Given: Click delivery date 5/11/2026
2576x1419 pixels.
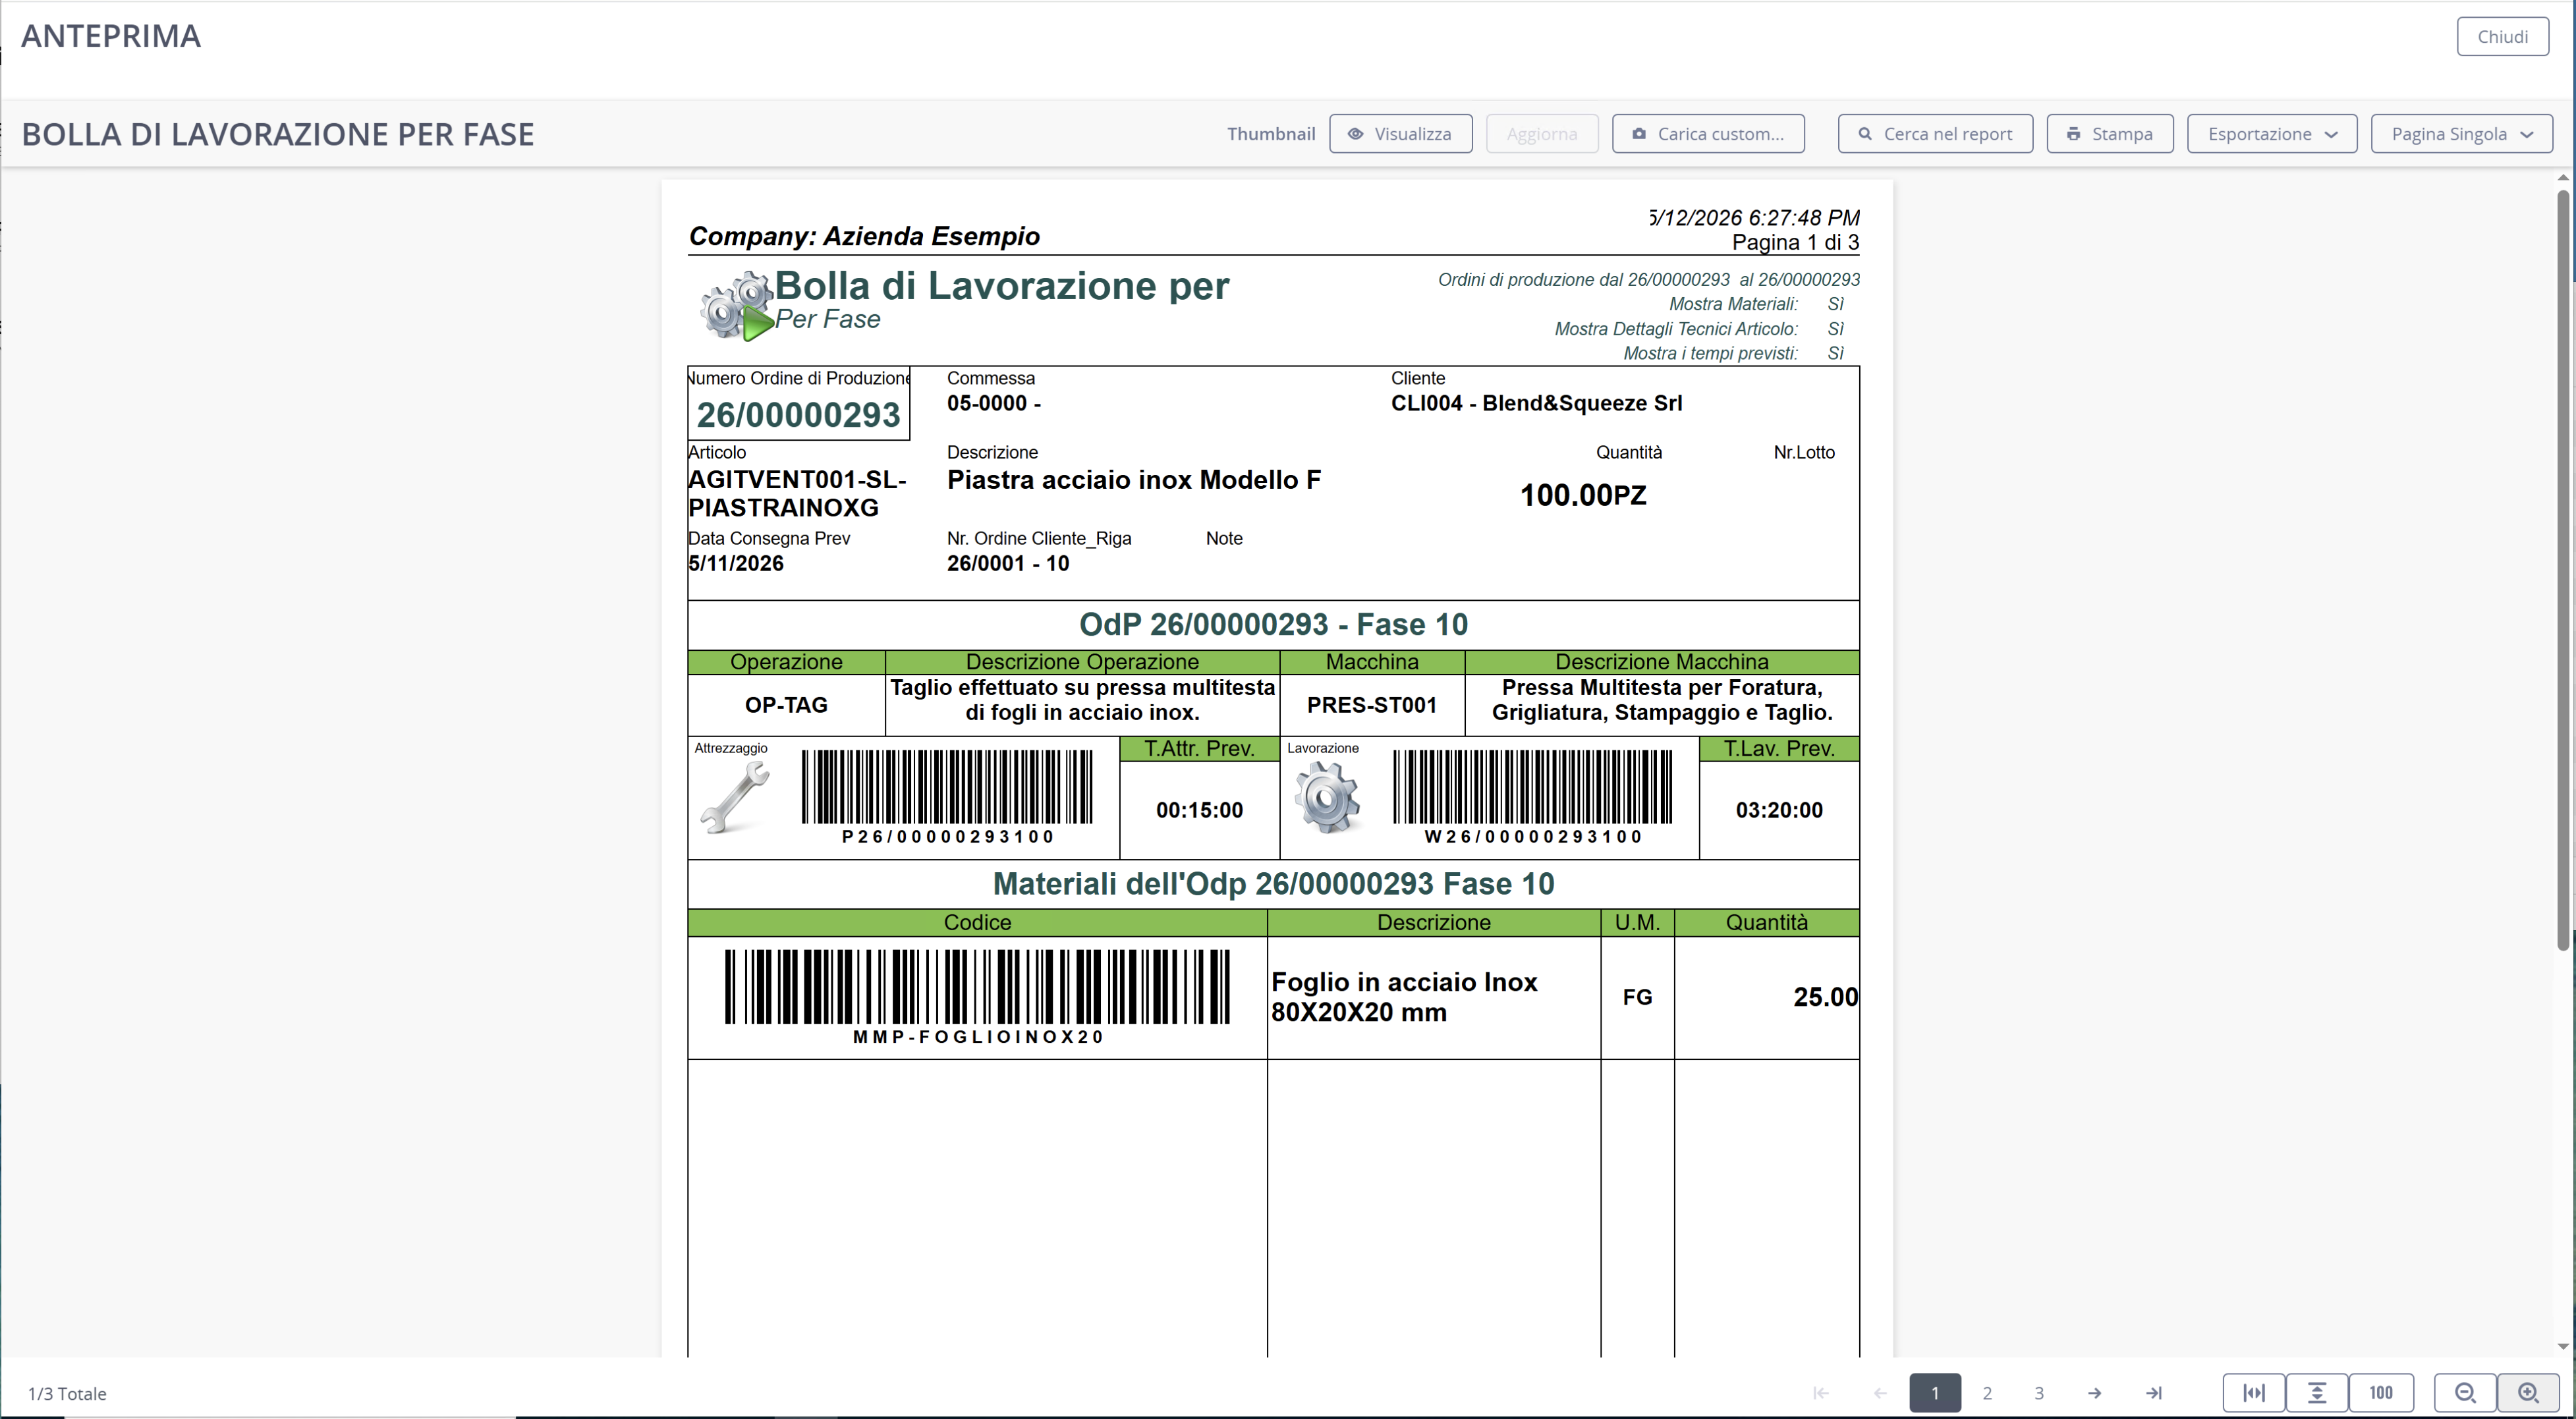Looking at the screenshot, I should tap(736, 563).
